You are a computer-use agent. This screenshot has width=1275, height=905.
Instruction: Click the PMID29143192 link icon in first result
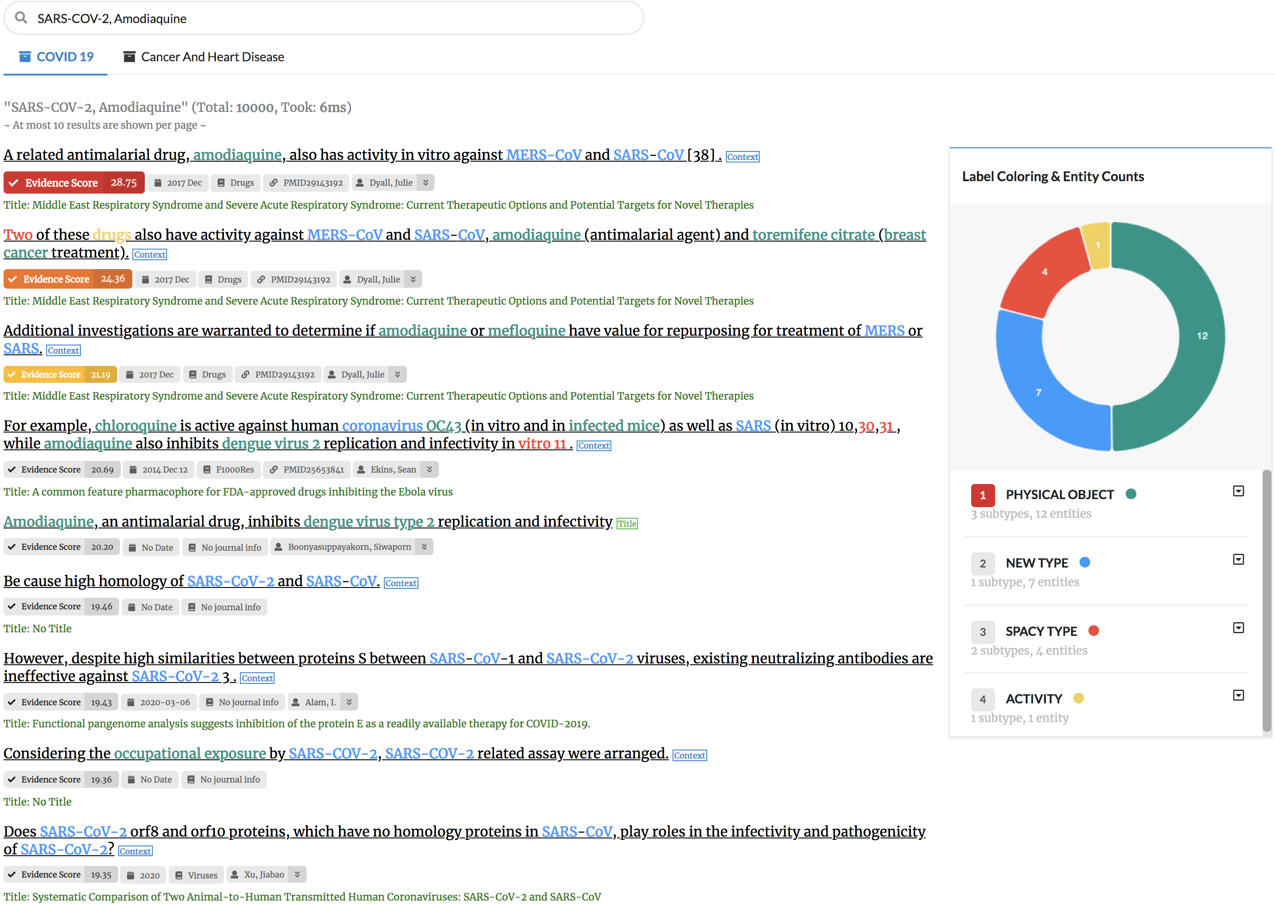pos(274,183)
